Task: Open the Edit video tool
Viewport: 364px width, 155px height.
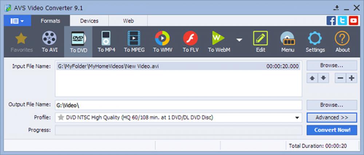Action: 261,42
